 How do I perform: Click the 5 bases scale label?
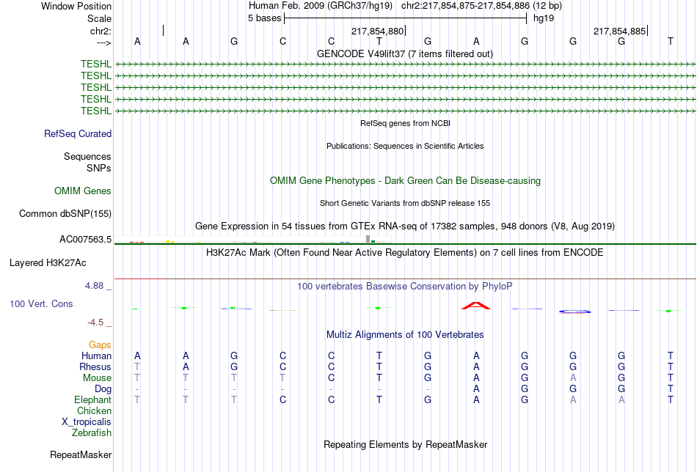point(264,18)
